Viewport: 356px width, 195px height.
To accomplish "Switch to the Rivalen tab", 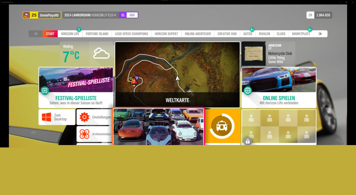I will pyautogui.click(x=264, y=34).
